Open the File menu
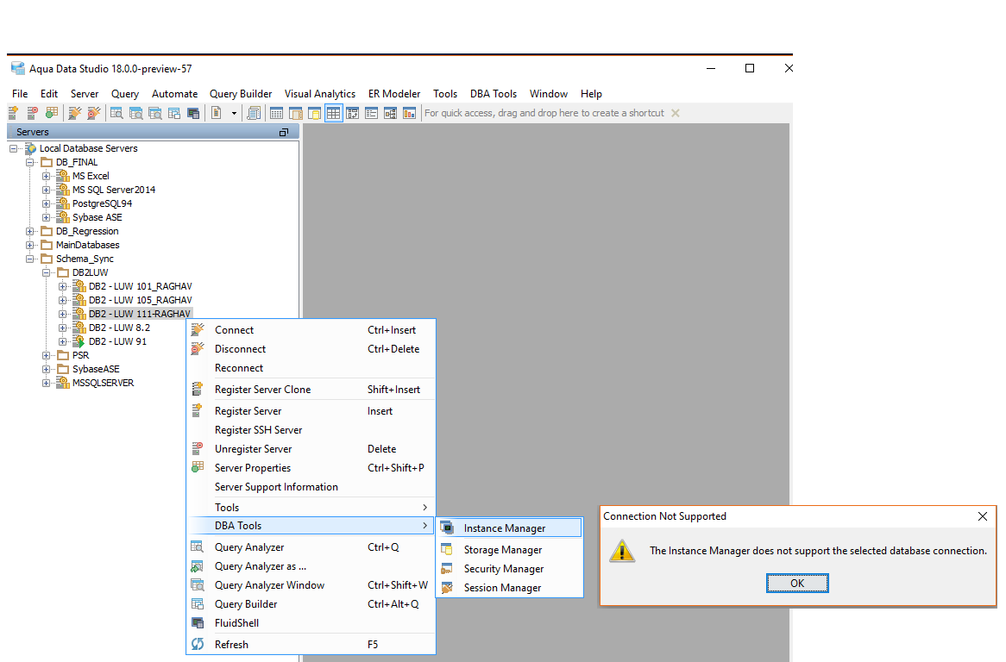Screen dimensions: 1006x662 click(x=20, y=94)
